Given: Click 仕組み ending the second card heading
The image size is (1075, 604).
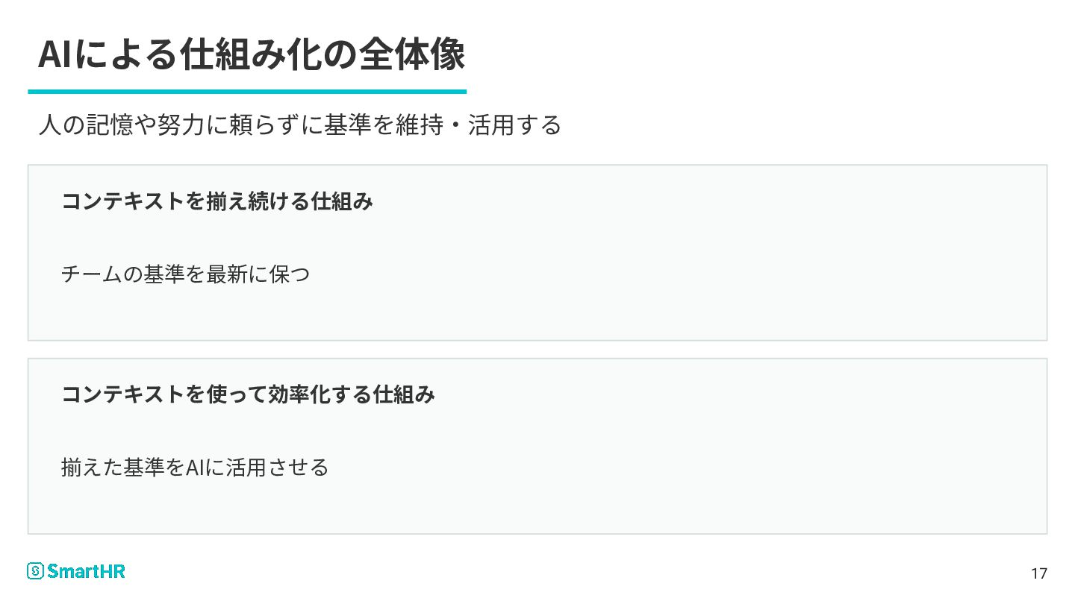Looking at the screenshot, I should coord(404,394).
